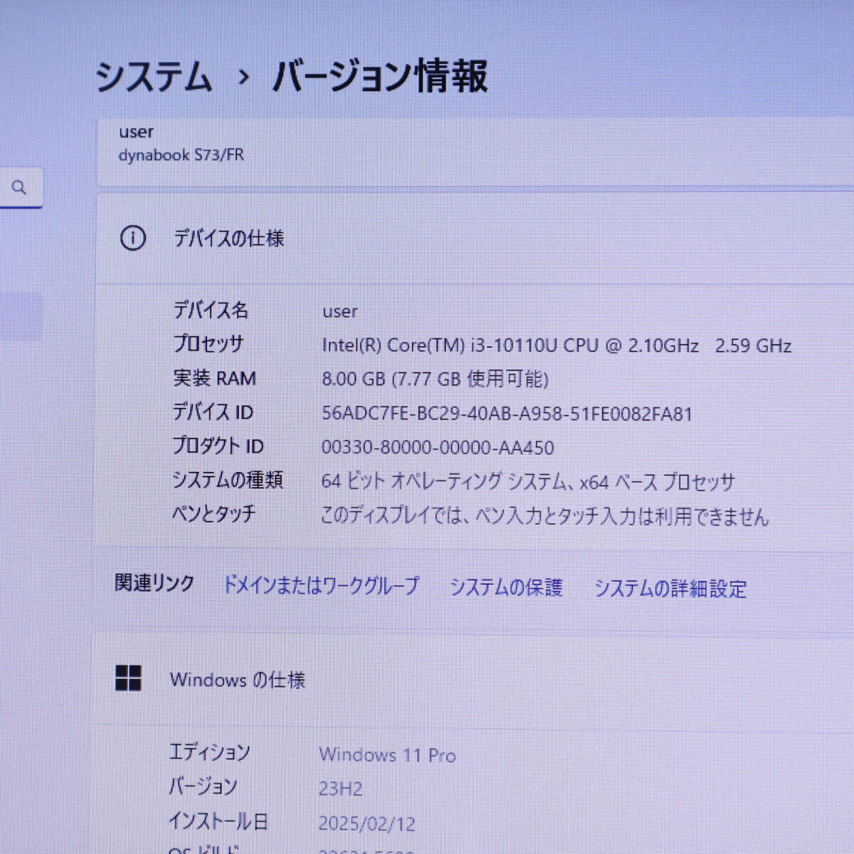The height and width of the screenshot is (854, 854).
Task: Click the search magnifier icon in sidebar
Action: [19, 187]
